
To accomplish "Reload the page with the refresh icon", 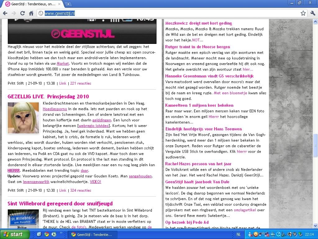I will (x=22, y=13).
